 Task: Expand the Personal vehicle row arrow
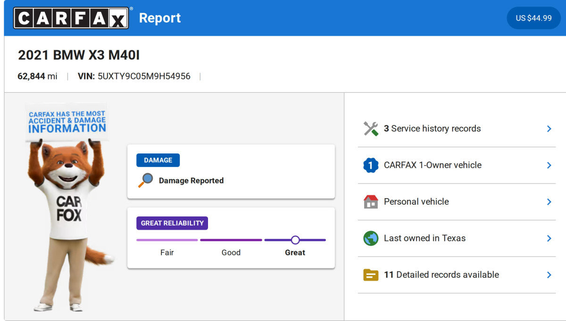pyautogui.click(x=549, y=201)
